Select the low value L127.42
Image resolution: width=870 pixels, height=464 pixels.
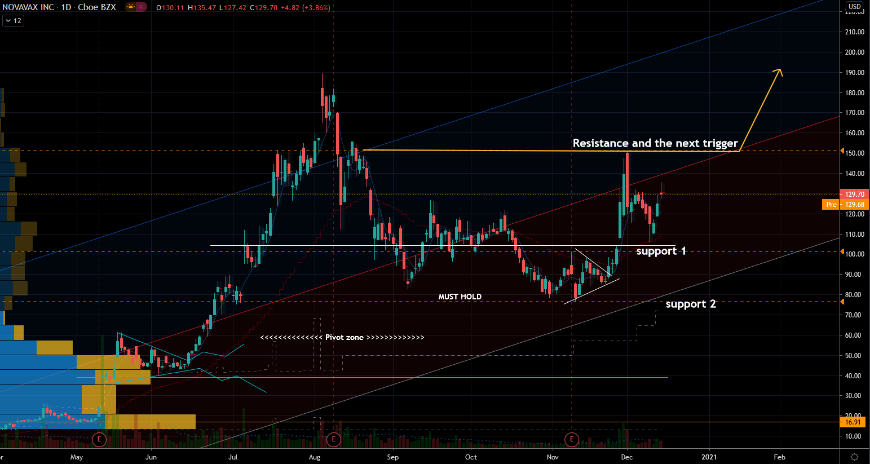pyautogui.click(x=233, y=8)
